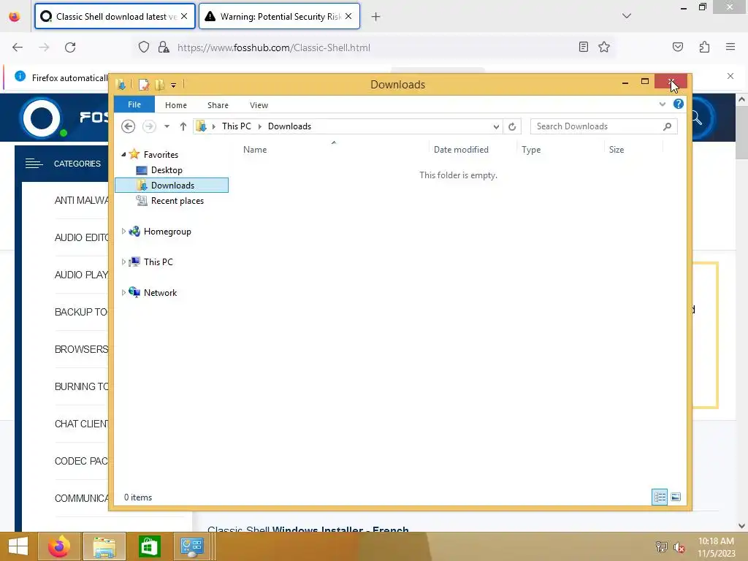Expand the Network tree node

123,292
